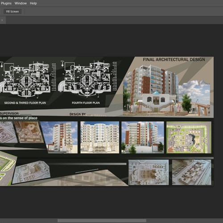
Task: Click the Fill Screen button
Action: point(12,12)
